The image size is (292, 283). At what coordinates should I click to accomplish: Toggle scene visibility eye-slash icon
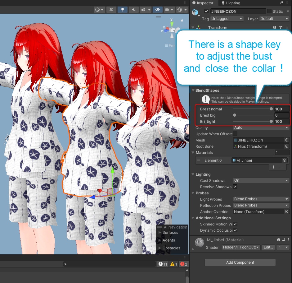[158, 10]
